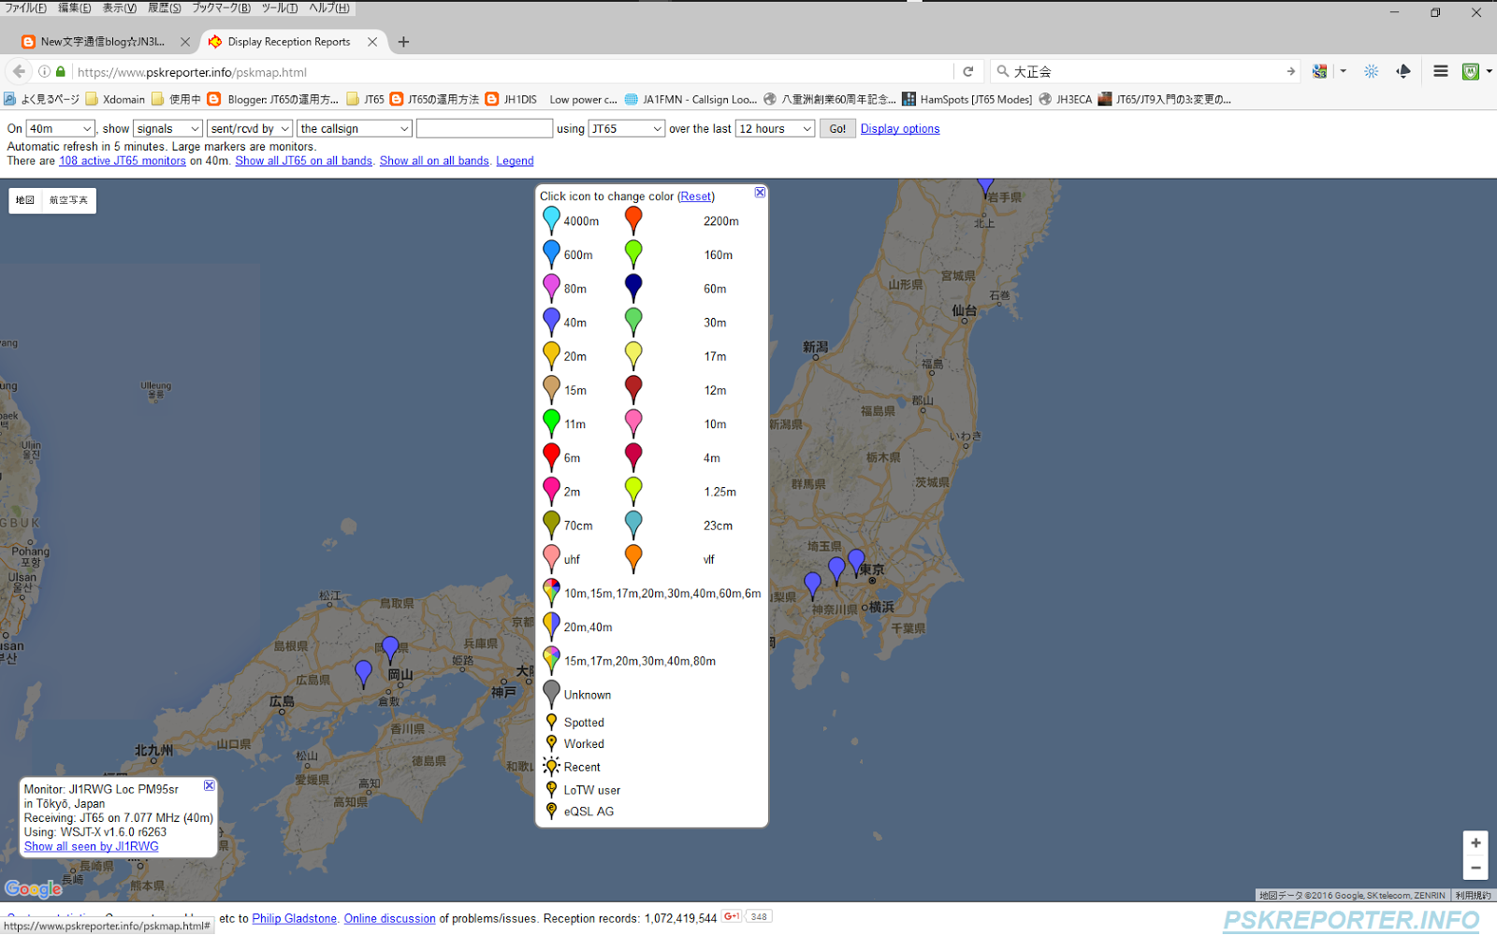Image resolution: width=1497 pixels, height=935 pixels.
Task: Click the padlock icon in the address bar
Action: point(60,71)
